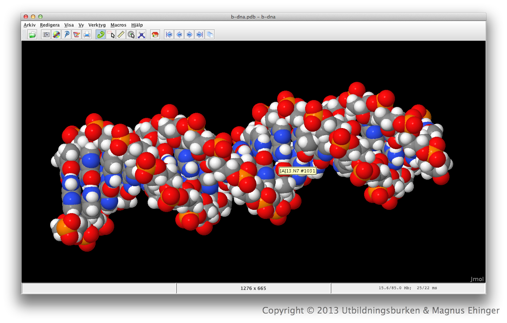The height and width of the screenshot is (323, 507).
Task: Open the Hjälp menu
Action: (137, 25)
